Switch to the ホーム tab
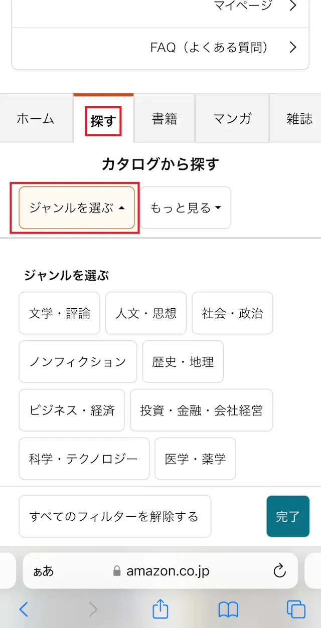321x628 pixels. click(36, 119)
